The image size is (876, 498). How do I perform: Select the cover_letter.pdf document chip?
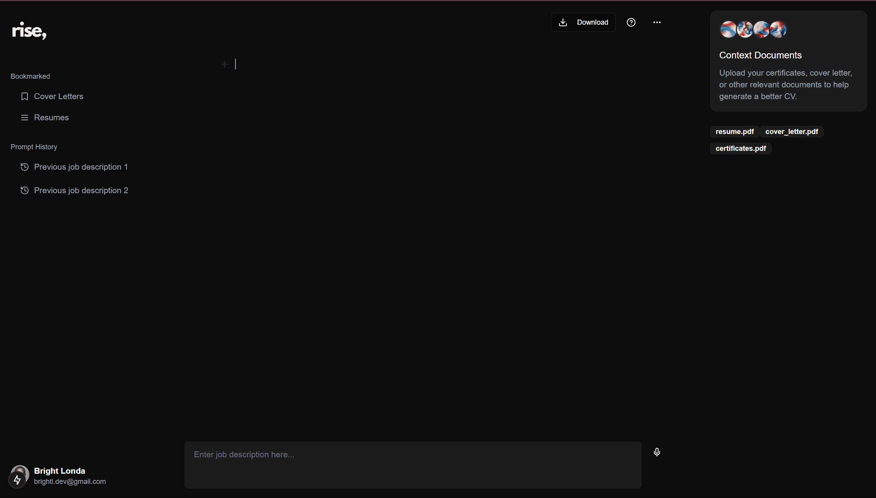(791, 132)
